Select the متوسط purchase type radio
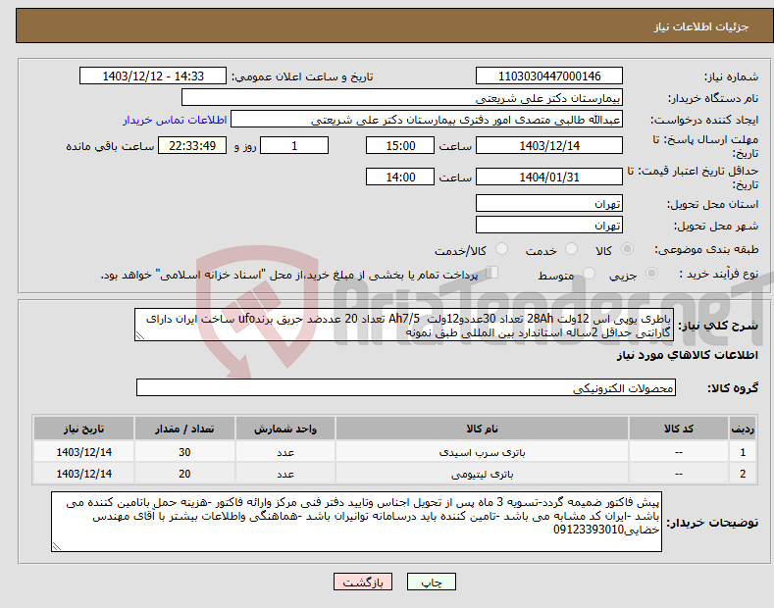The height and width of the screenshot is (608, 774). coord(589,274)
